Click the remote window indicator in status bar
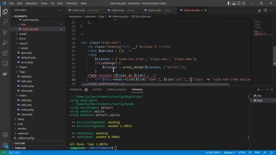 click(x=3, y=152)
